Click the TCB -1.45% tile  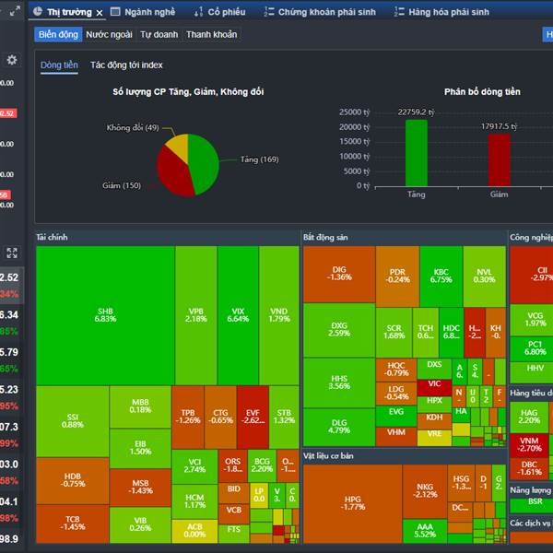tap(72, 524)
